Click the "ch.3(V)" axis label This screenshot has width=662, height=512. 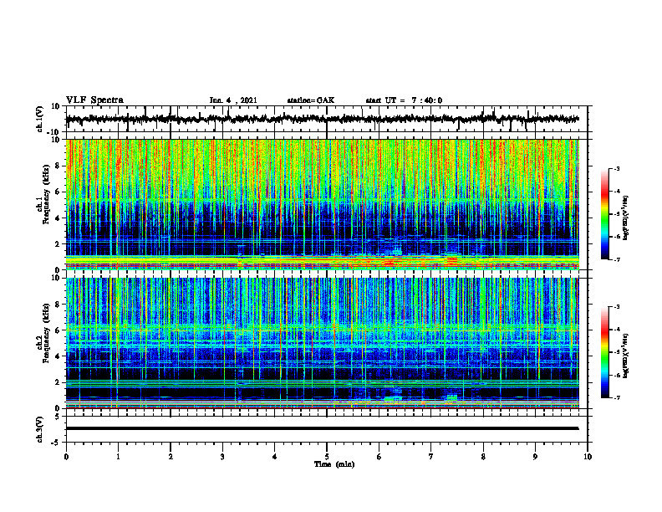click(x=40, y=429)
